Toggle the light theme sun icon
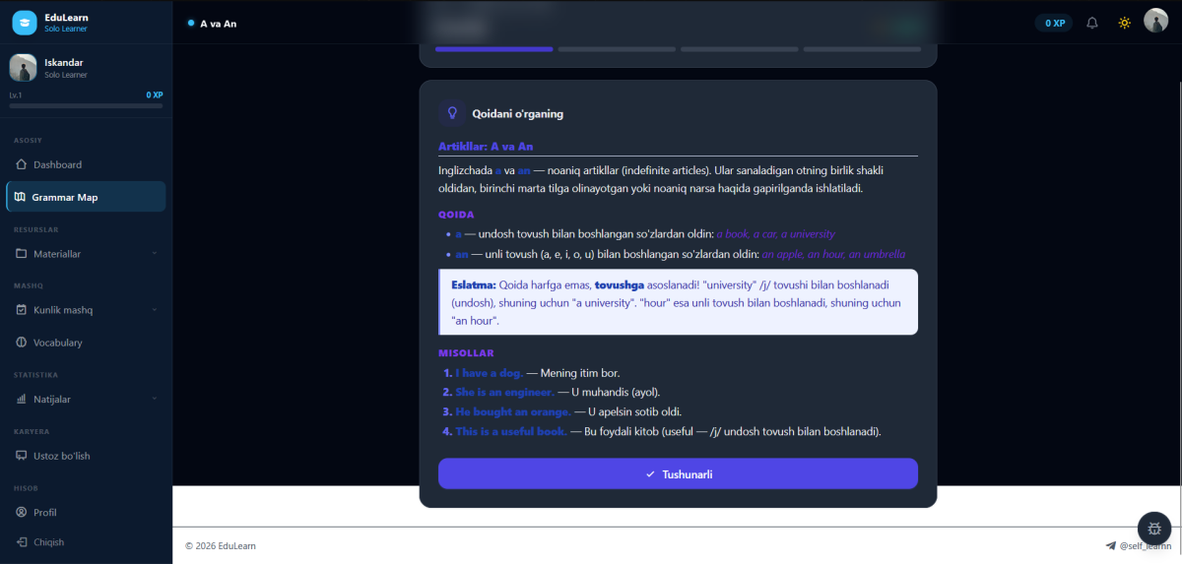Screen dimensions: 1182x564 (x=1124, y=23)
